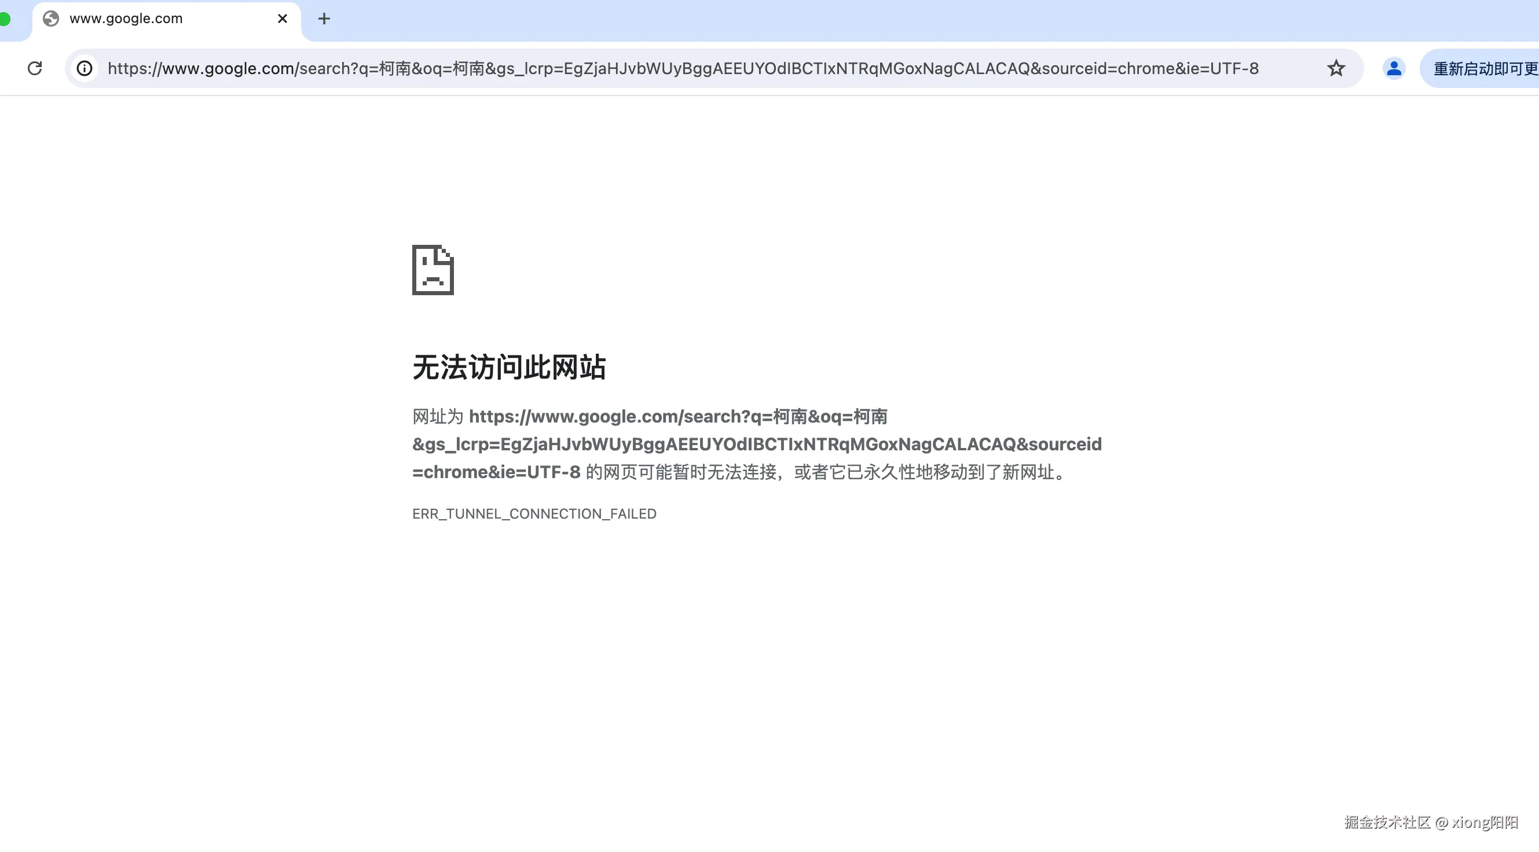Select the ERR_TUNNEL_CONNECTION_FAILED error code
Screen dimensions: 1539x852
(533, 513)
